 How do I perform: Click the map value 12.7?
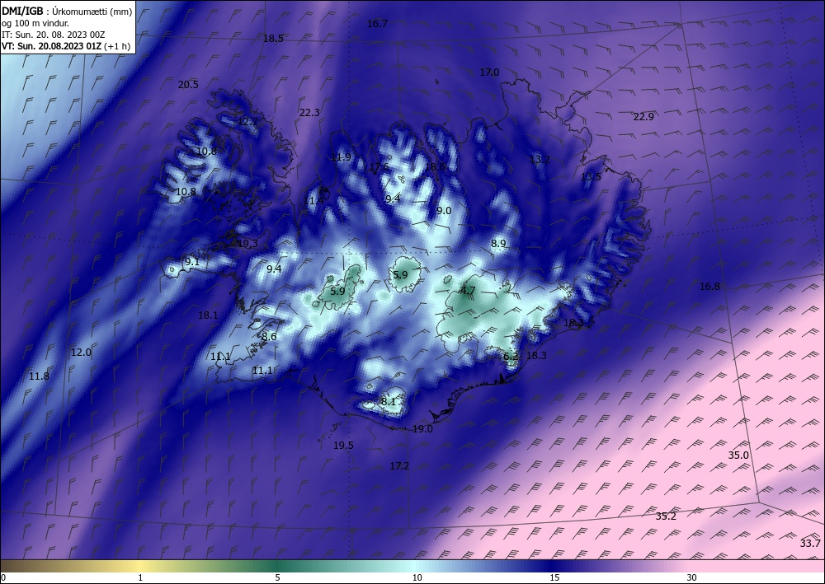tap(247, 122)
